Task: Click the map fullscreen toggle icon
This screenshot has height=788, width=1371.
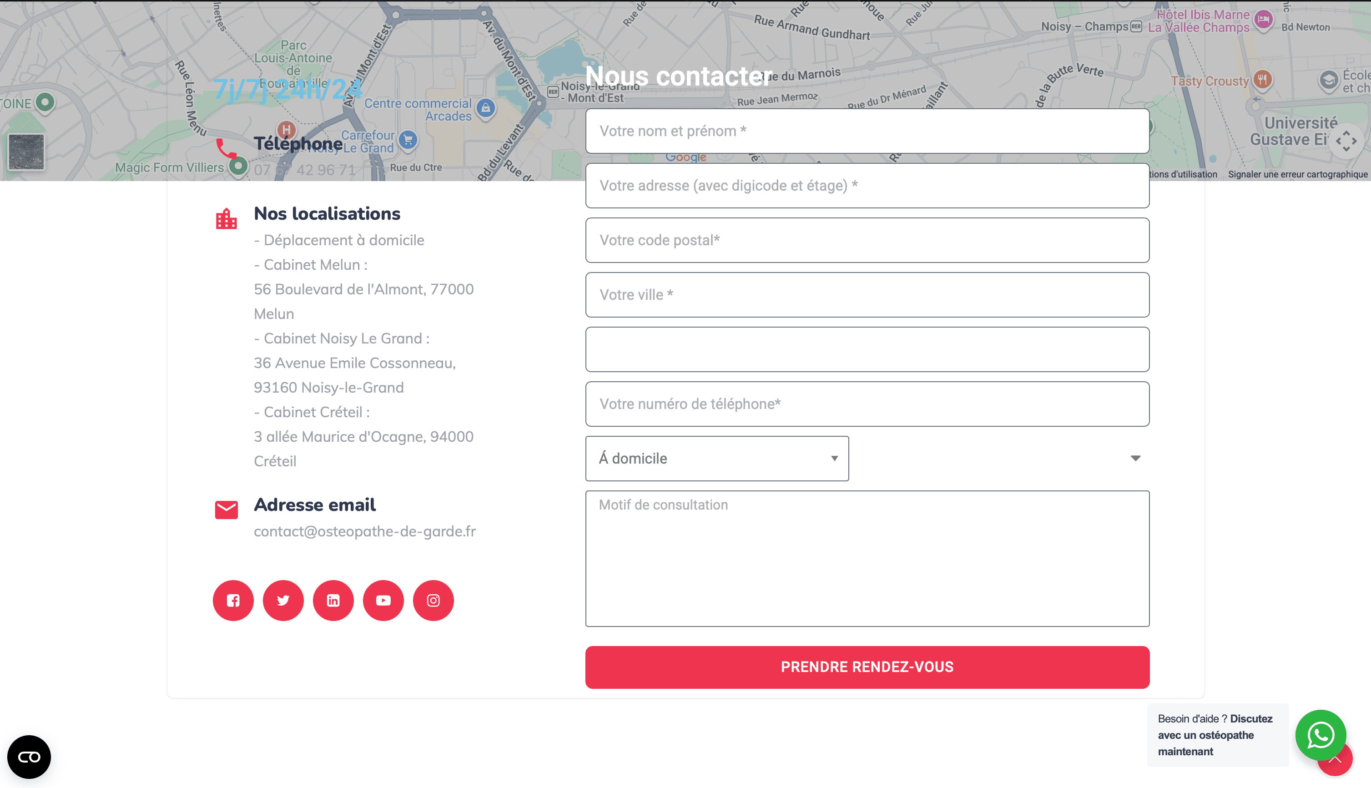Action: [1346, 141]
